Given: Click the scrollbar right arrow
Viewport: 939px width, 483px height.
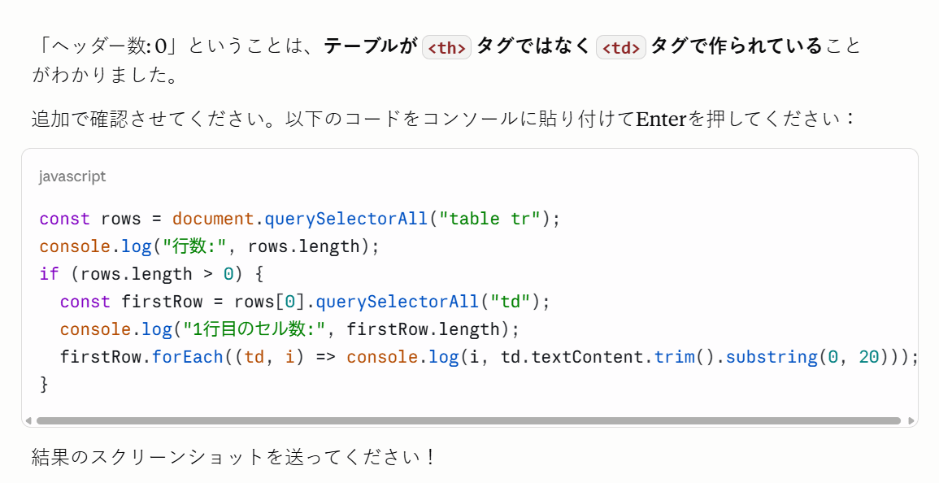Looking at the screenshot, I should 911,420.
